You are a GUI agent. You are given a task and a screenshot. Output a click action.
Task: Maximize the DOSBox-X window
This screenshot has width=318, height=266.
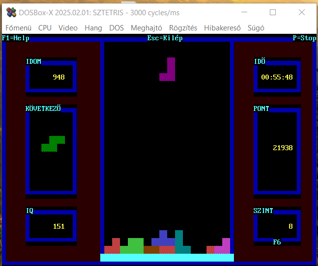(x=273, y=12)
